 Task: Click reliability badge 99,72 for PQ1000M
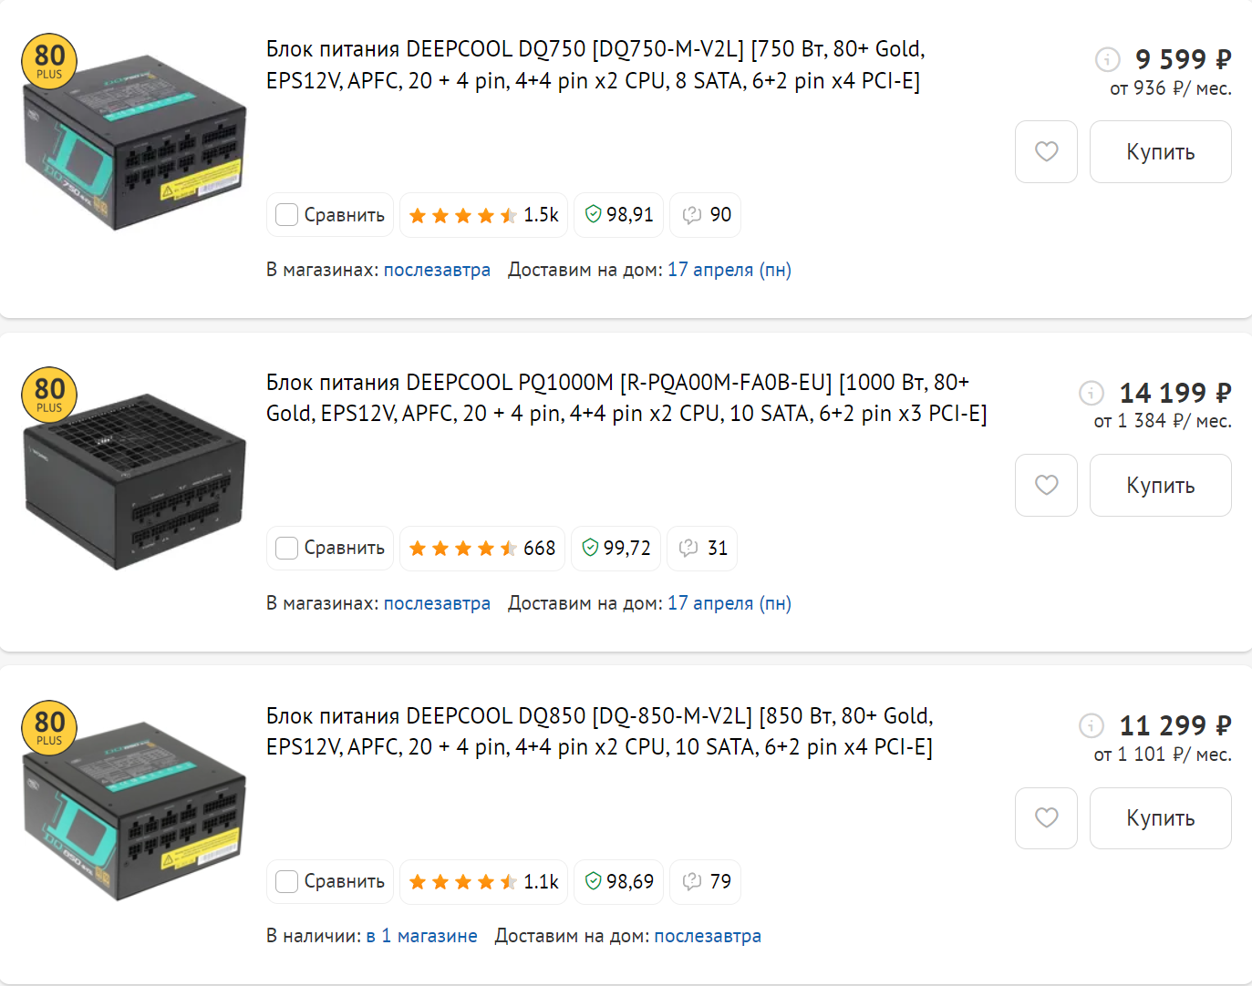pyautogui.click(x=616, y=548)
